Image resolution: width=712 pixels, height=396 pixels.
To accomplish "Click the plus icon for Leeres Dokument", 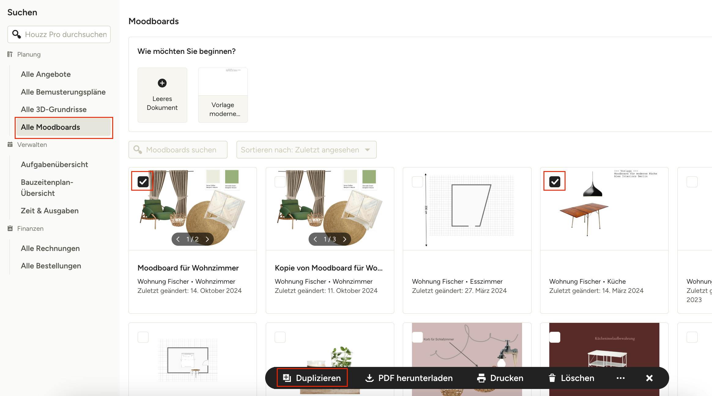I will [162, 83].
